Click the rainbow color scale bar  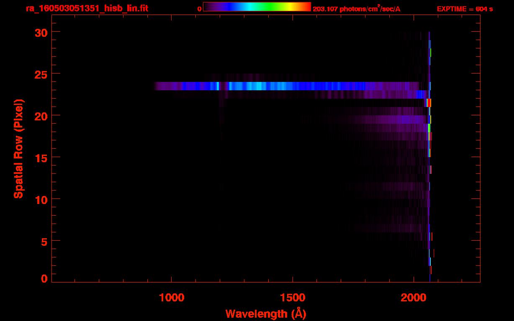click(x=257, y=7)
